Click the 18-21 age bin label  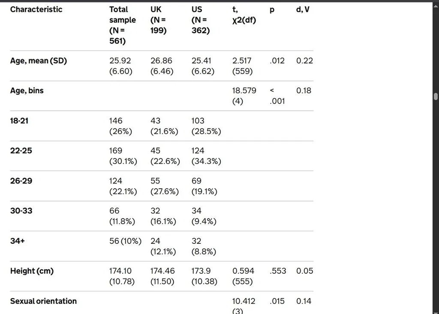click(x=19, y=121)
